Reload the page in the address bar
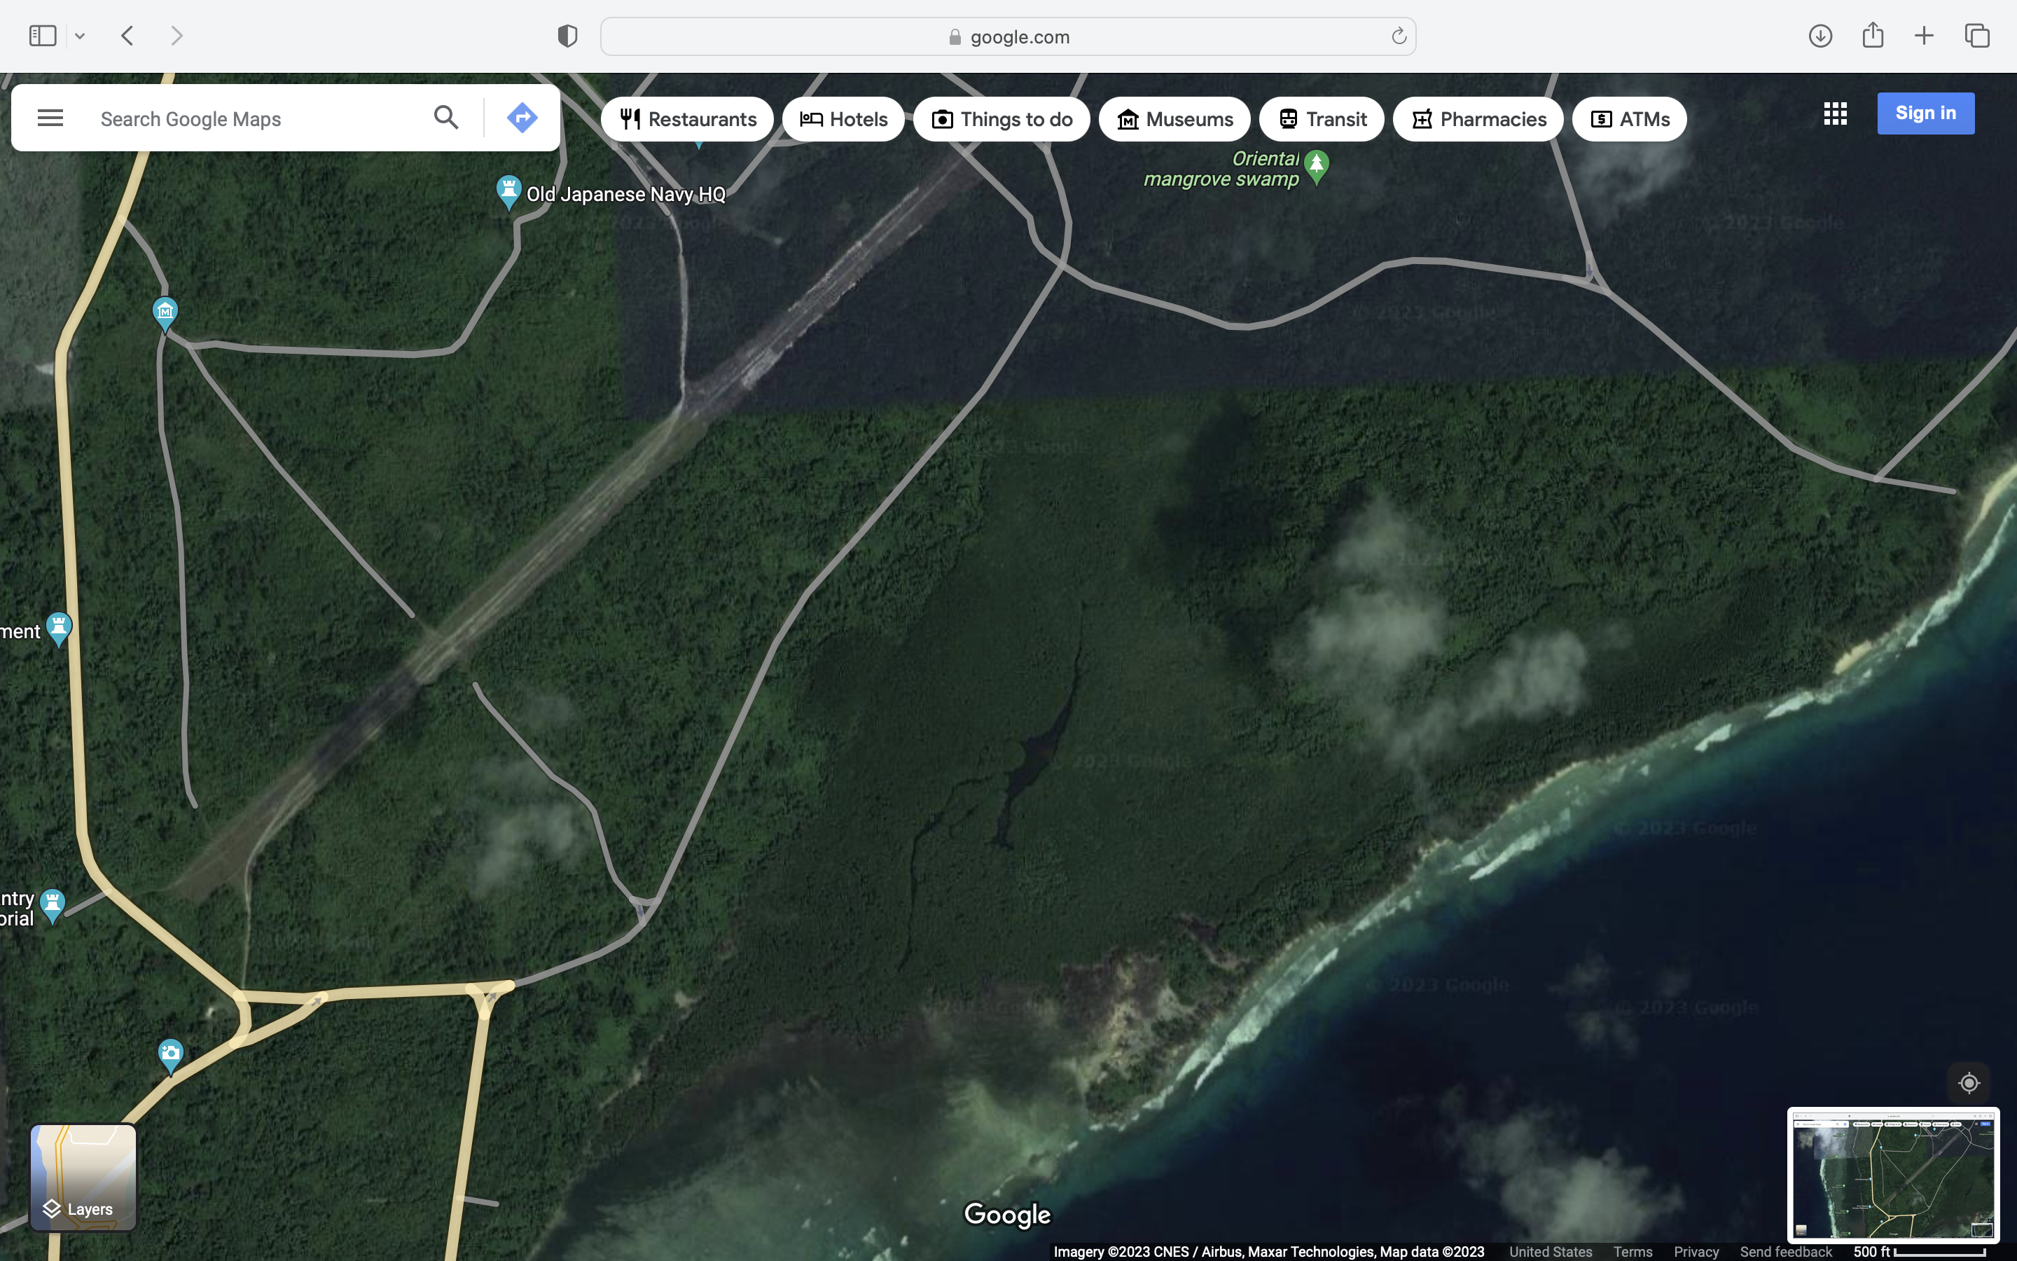 [1399, 36]
